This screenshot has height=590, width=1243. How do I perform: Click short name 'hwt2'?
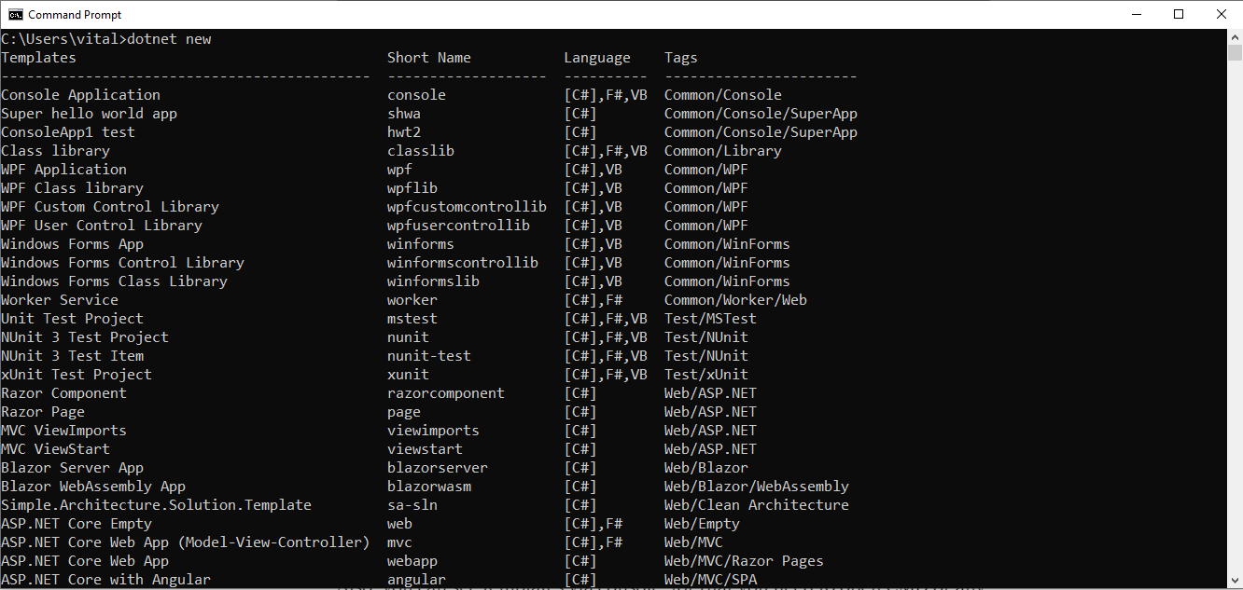coord(404,132)
